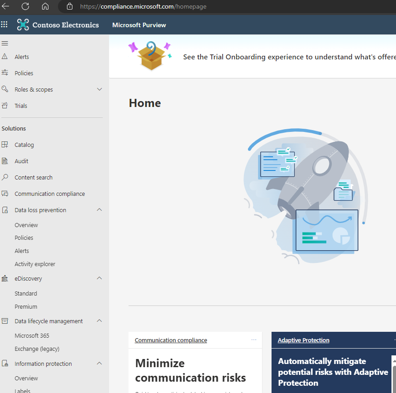Click the Content search magnifier icon
This screenshot has height=393, width=396.
[5, 177]
